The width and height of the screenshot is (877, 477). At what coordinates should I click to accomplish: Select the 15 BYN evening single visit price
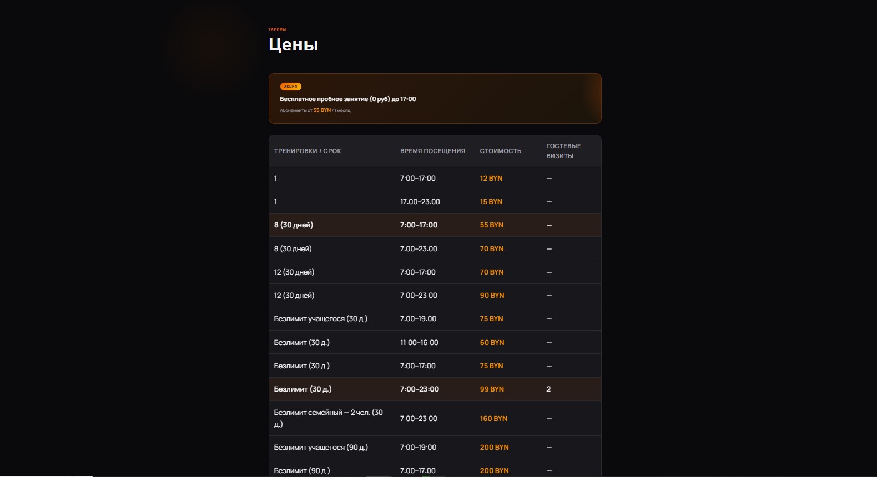pos(491,202)
